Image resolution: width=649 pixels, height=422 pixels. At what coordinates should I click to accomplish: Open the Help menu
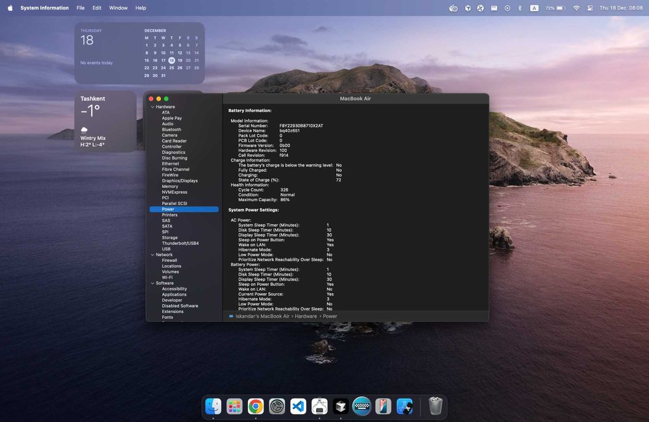[141, 8]
